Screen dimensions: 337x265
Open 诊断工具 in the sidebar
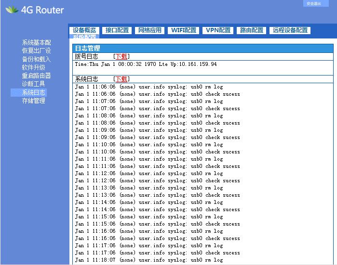33,84
